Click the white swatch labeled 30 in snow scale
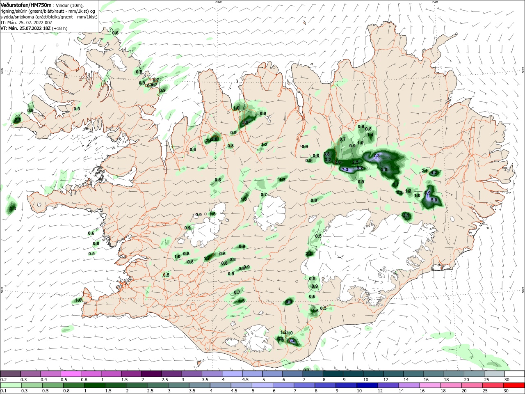The height and width of the screenshot is (394, 525). (x=514, y=374)
